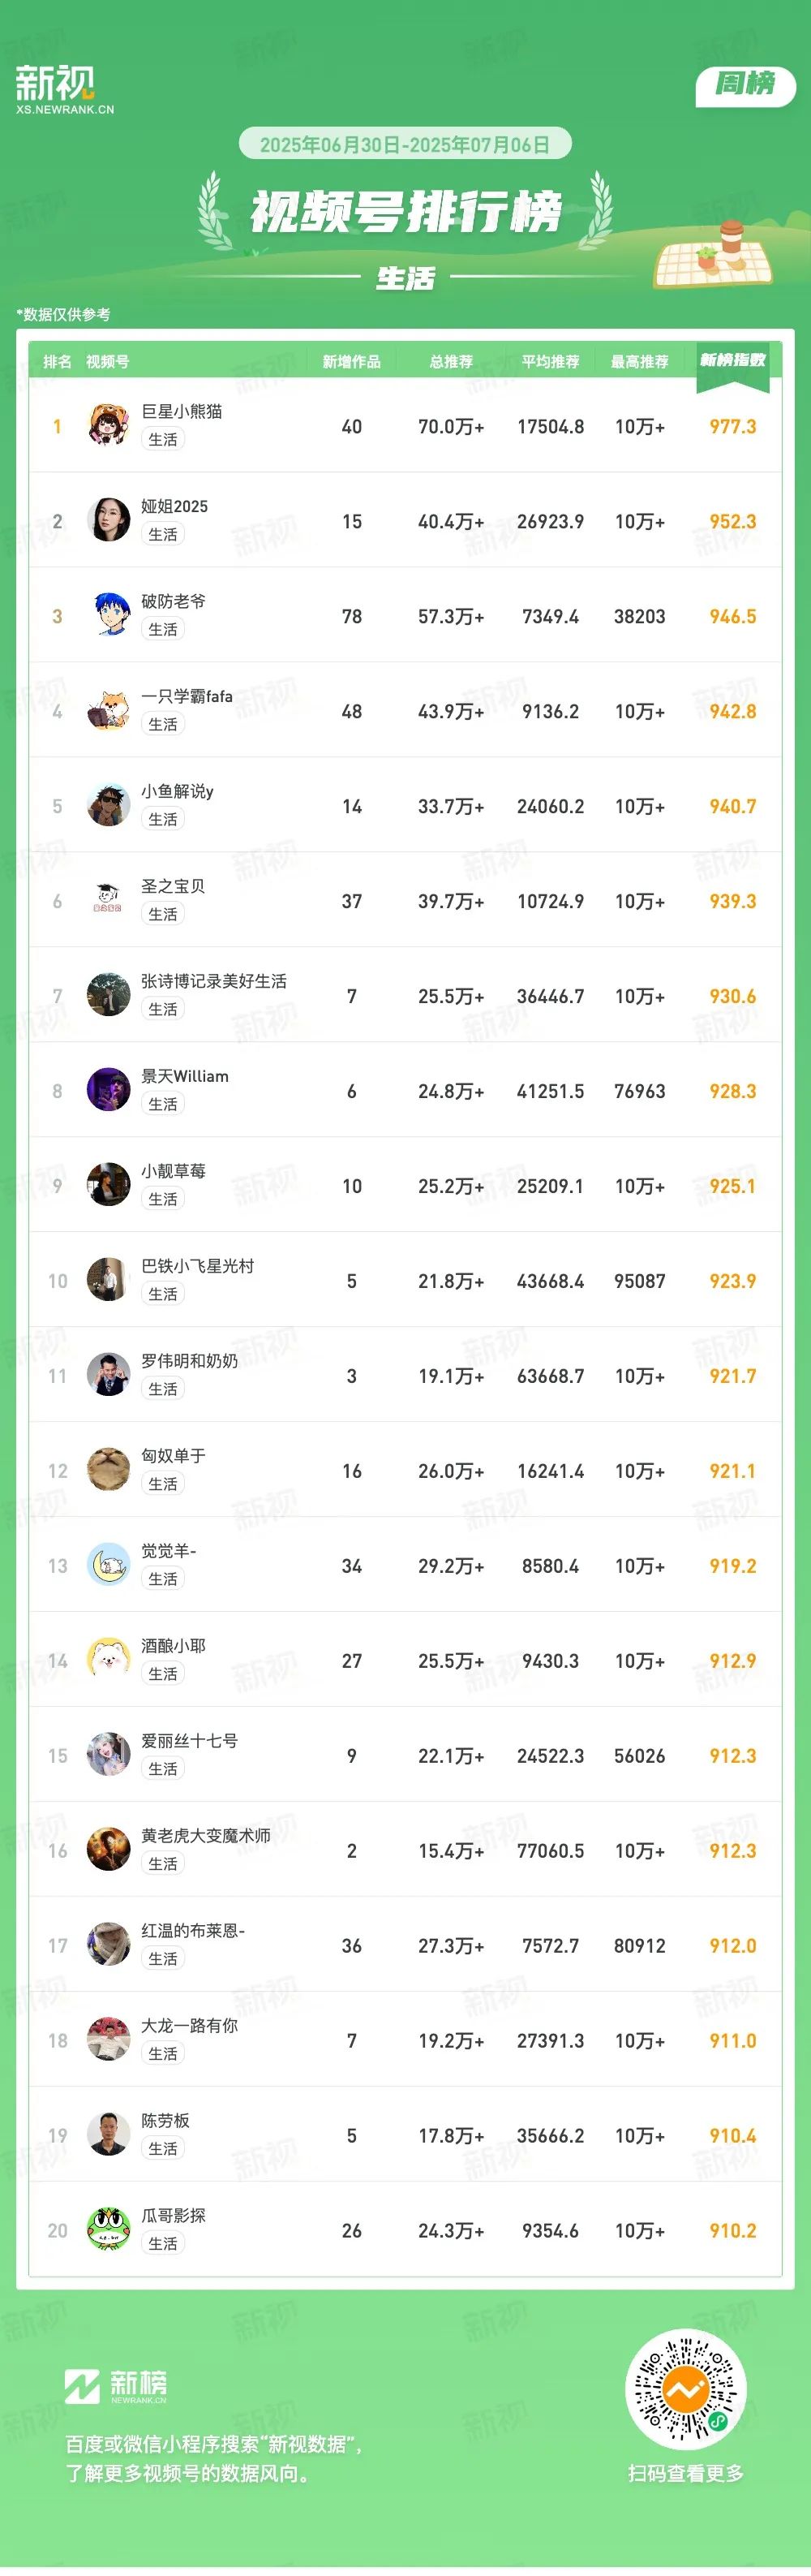Select the 周榜 weekly ranking tab
Image resolution: width=811 pixels, height=2576 pixels.
(745, 84)
